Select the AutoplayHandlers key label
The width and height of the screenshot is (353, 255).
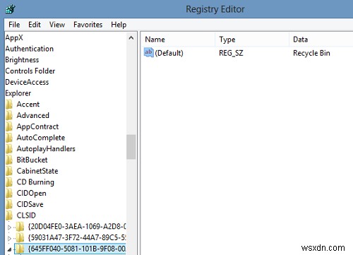[x=46, y=148]
